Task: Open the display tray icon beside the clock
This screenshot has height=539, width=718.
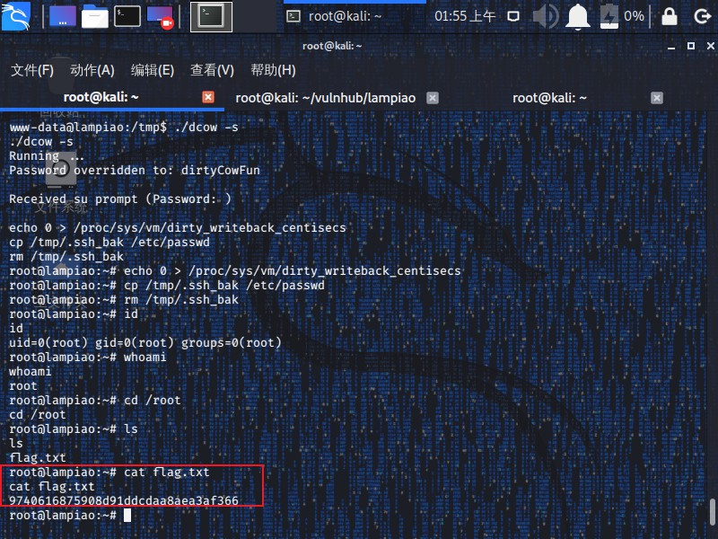Action: click(x=513, y=17)
